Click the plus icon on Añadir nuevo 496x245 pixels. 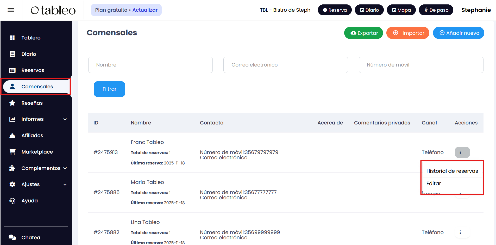click(x=442, y=33)
